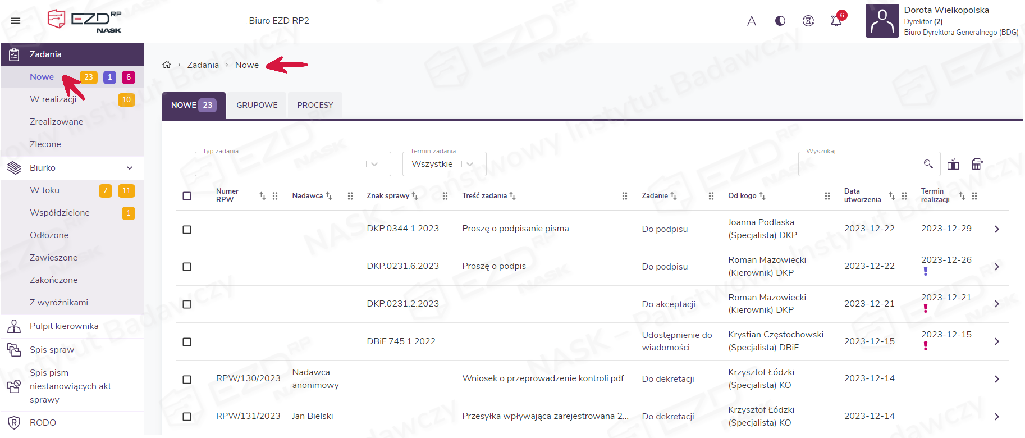Select the RPW/130/2023 row checkbox
Screen dimensions: 1025x438
[187, 380]
